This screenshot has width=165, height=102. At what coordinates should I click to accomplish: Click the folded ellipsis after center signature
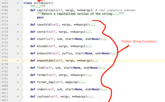[90, 32]
